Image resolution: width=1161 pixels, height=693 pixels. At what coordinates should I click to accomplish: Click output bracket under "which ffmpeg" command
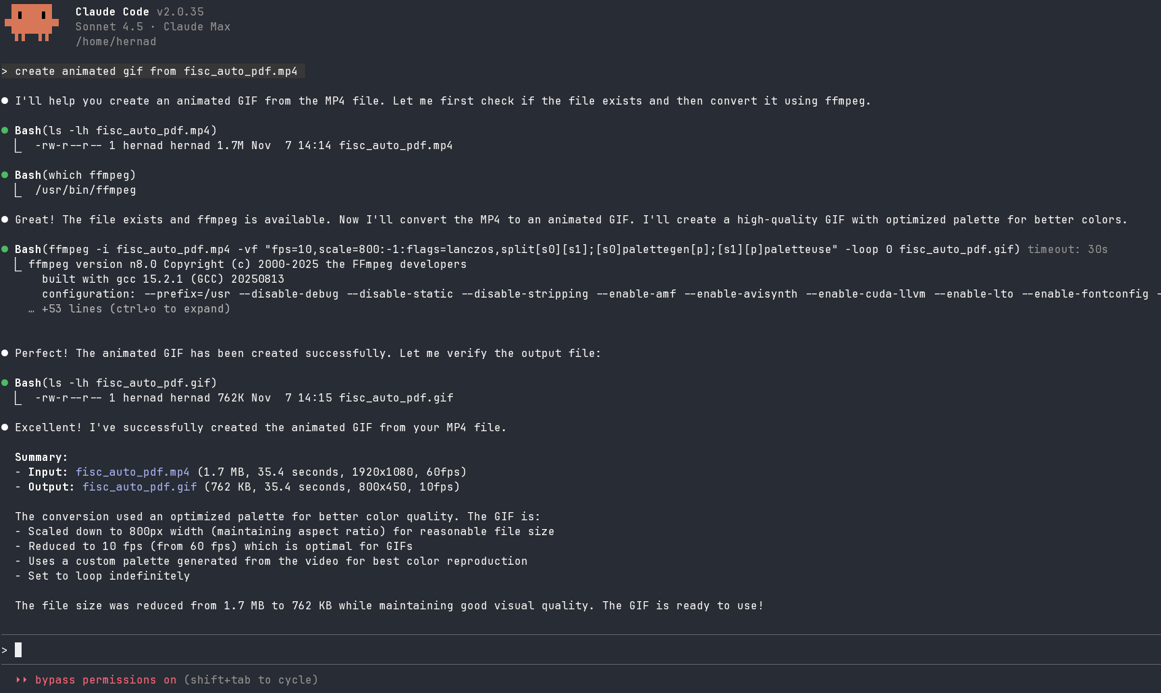(x=18, y=190)
